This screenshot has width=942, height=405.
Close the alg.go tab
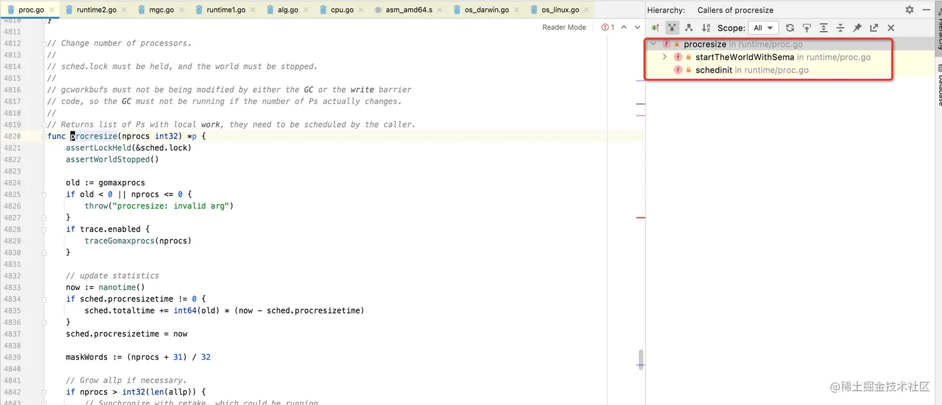pyautogui.click(x=305, y=10)
